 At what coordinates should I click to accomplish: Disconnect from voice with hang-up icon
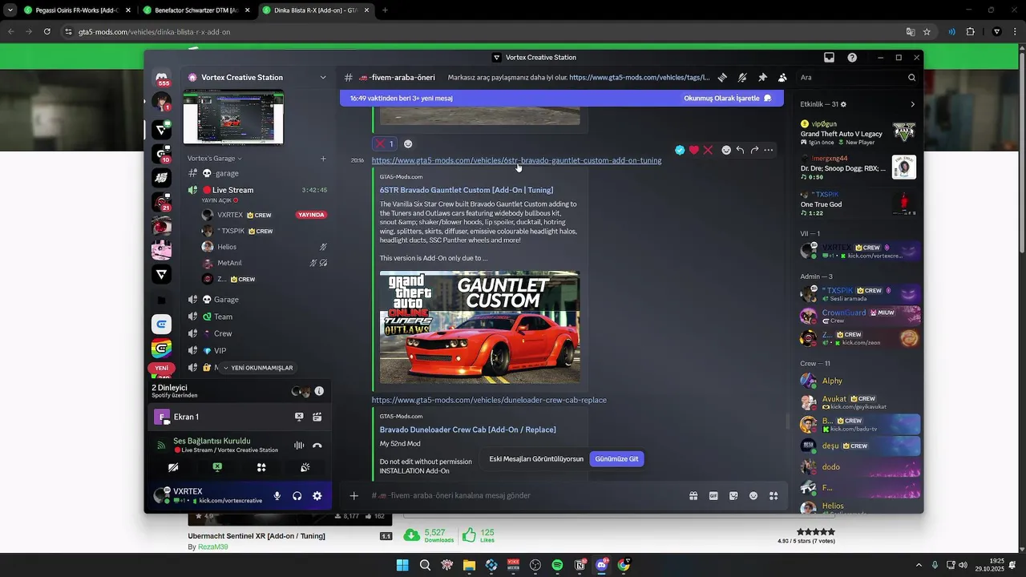click(317, 446)
